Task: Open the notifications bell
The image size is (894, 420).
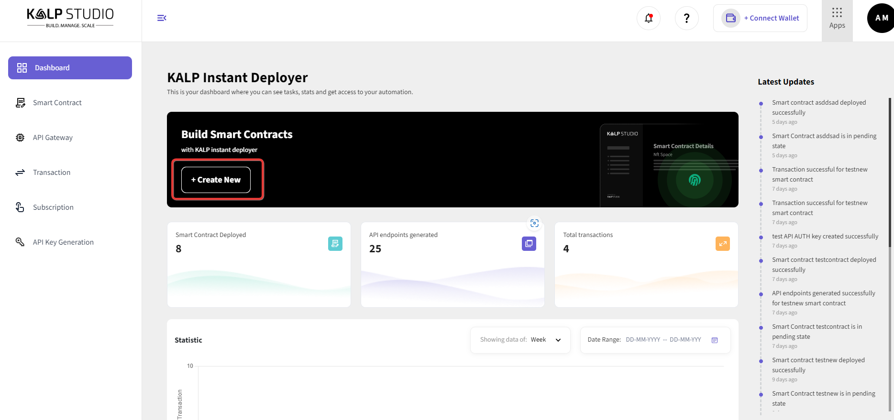Action: pyautogui.click(x=648, y=18)
